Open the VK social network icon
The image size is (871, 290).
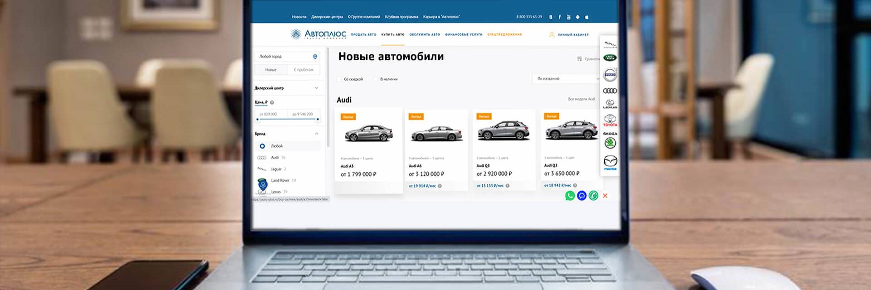(x=551, y=17)
